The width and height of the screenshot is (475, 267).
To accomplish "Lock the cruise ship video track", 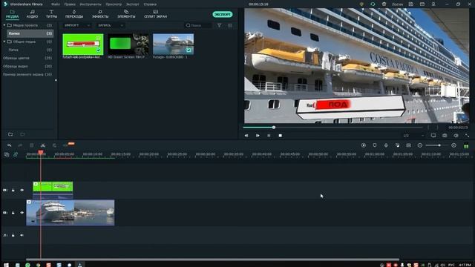I will point(13,213).
